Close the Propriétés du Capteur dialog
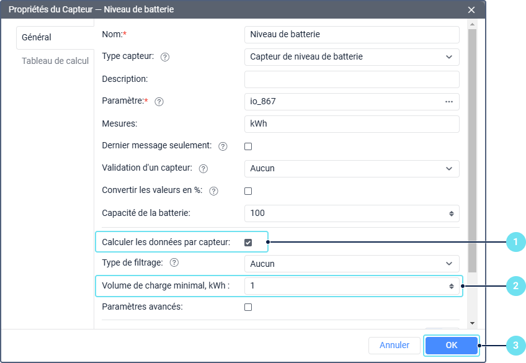This screenshot has width=526, height=363. tap(471, 10)
